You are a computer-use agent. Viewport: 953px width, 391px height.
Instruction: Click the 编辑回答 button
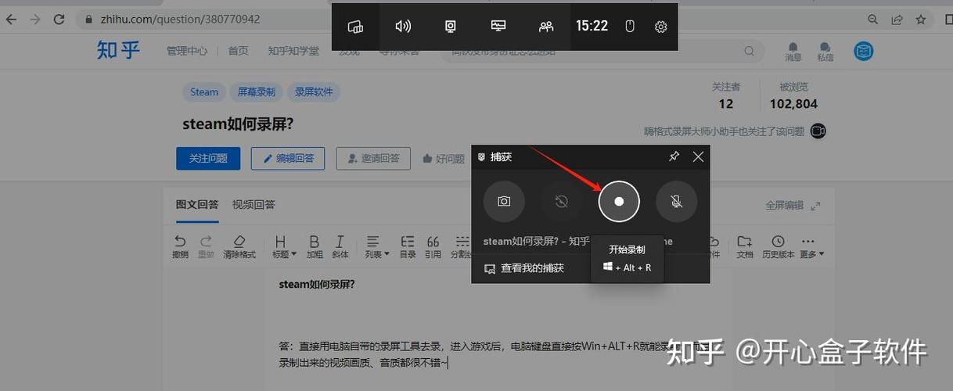[x=288, y=158]
